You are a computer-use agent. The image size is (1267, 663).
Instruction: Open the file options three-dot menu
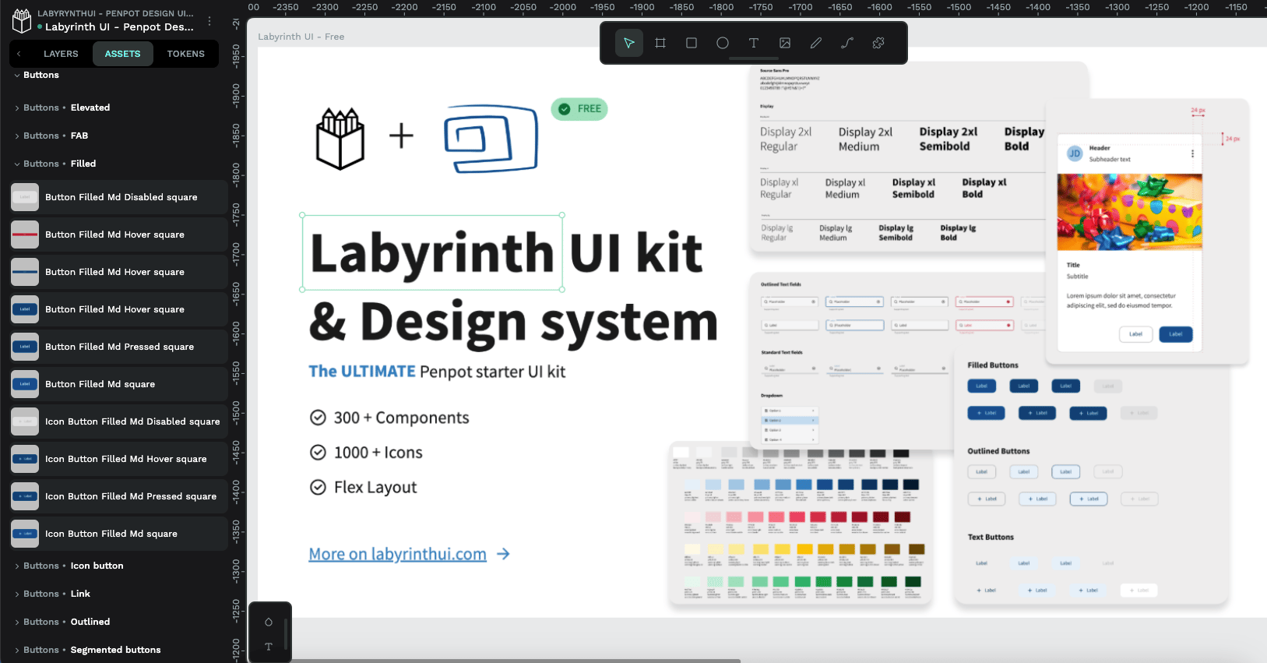209,21
